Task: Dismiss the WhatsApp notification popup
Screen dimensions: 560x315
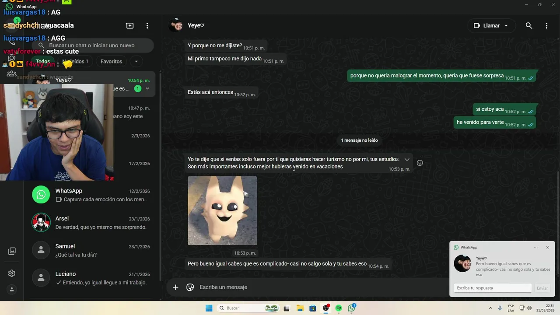Action: point(547,247)
